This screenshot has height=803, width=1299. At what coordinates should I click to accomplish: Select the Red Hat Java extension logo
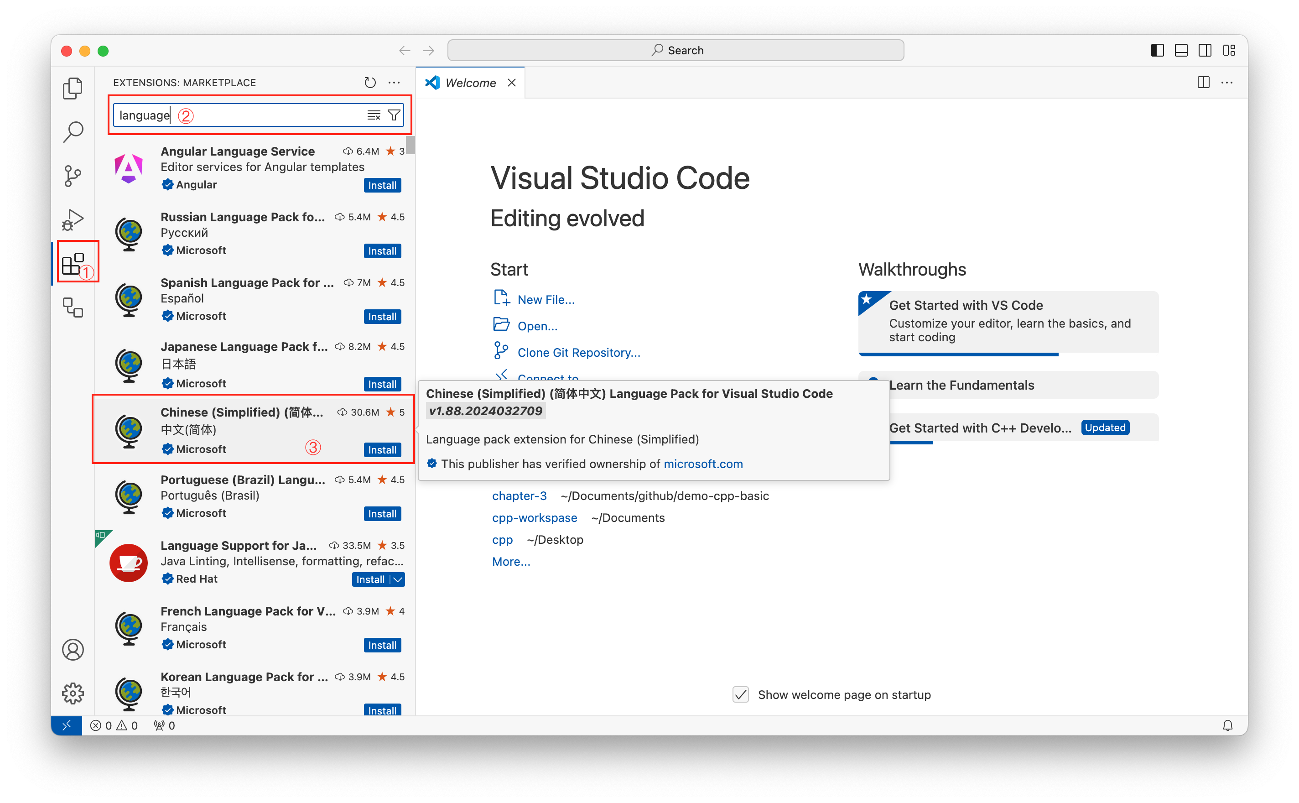point(129,563)
